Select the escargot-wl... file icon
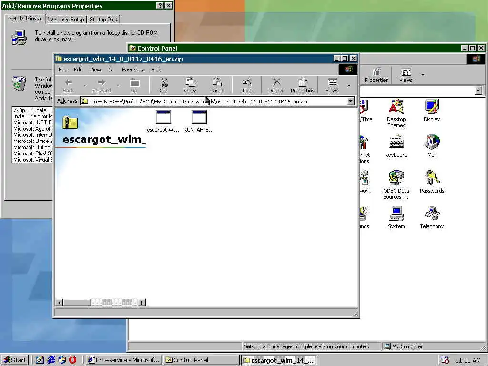 click(x=163, y=122)
